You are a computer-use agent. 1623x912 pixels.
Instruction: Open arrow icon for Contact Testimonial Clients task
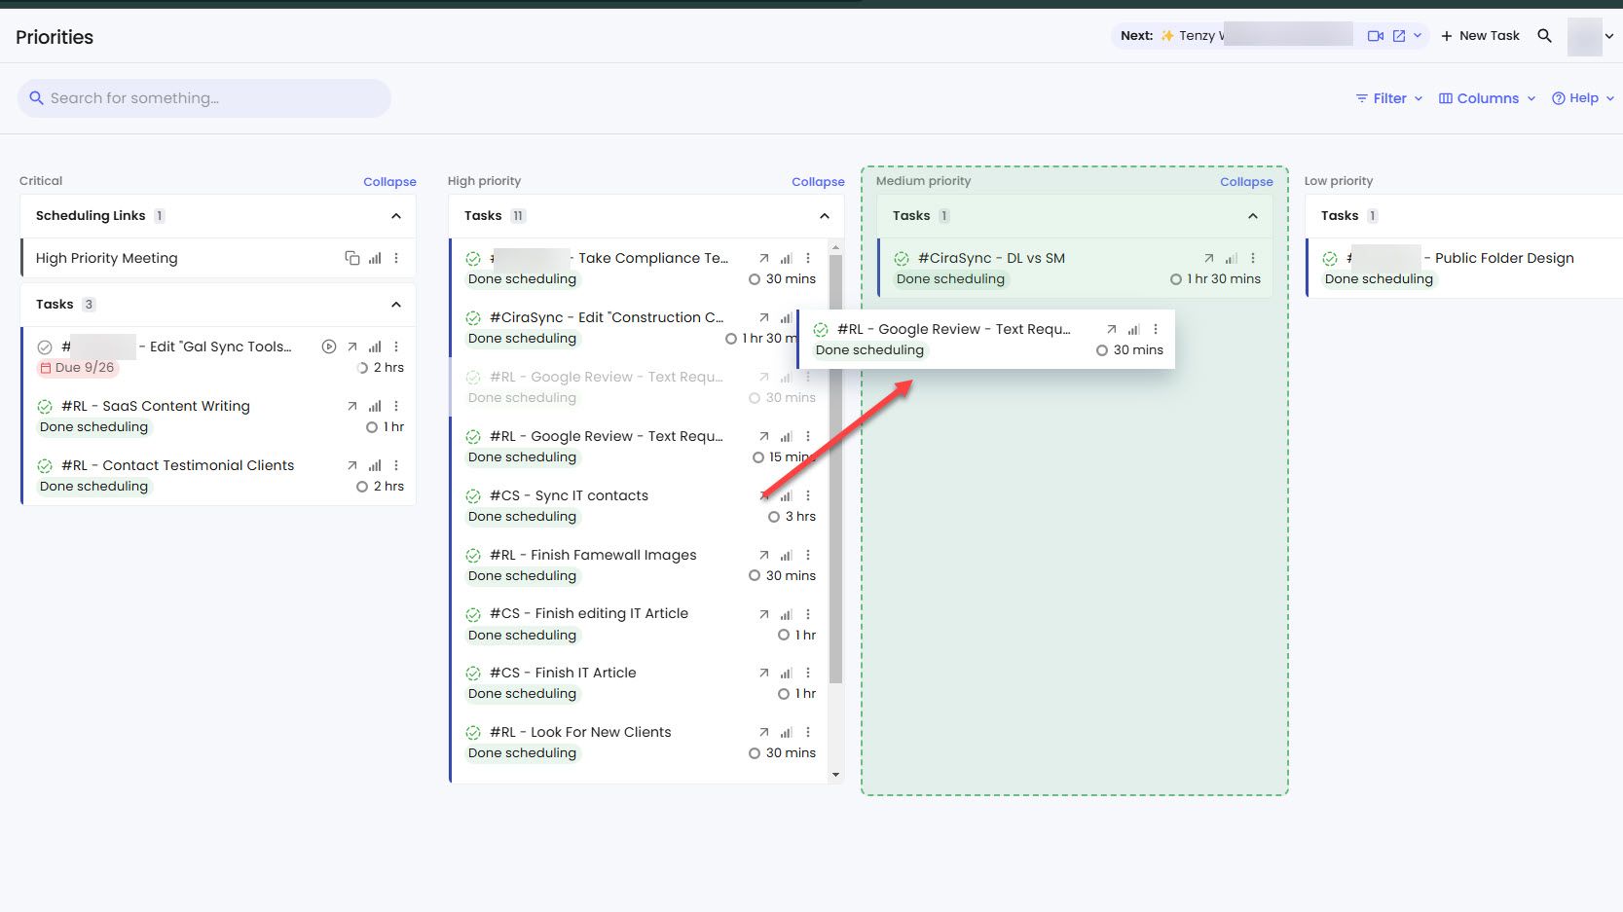(x=352, y=465)
